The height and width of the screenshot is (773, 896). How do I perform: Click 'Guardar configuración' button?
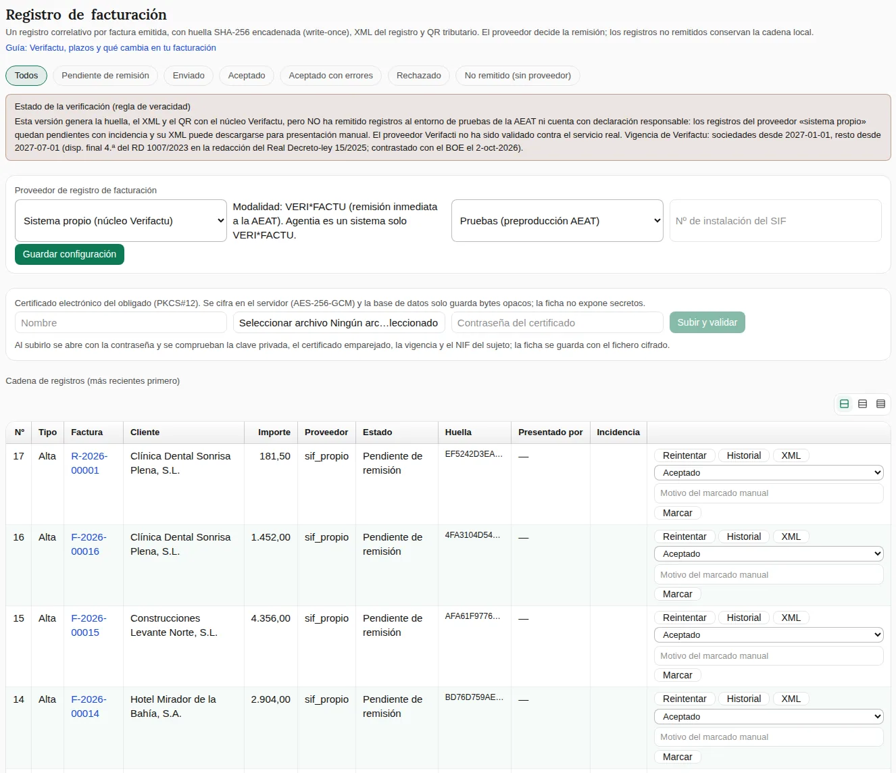click(x=70, y=254)
